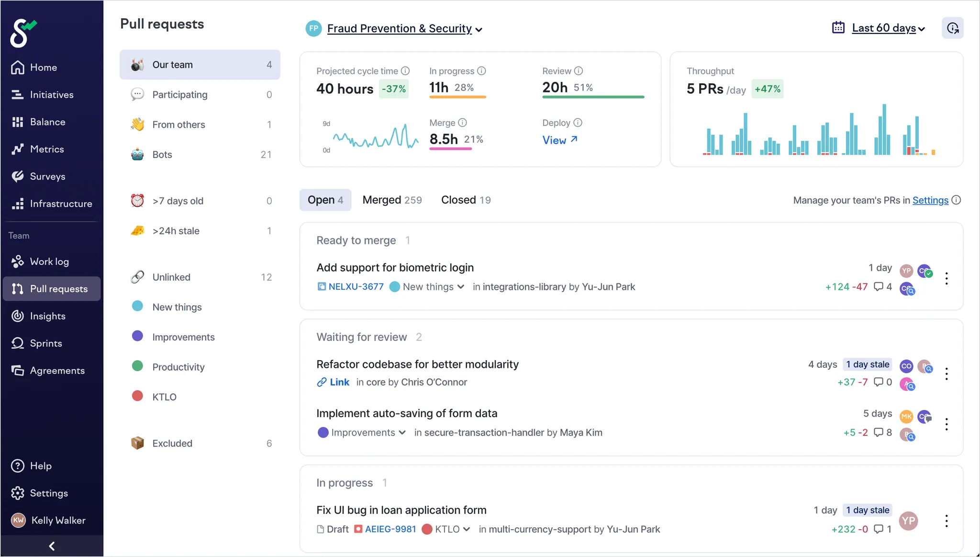This screenshot has height=557, width=980.
Task: Switch to the Closed tab
Action: point(466,200)
